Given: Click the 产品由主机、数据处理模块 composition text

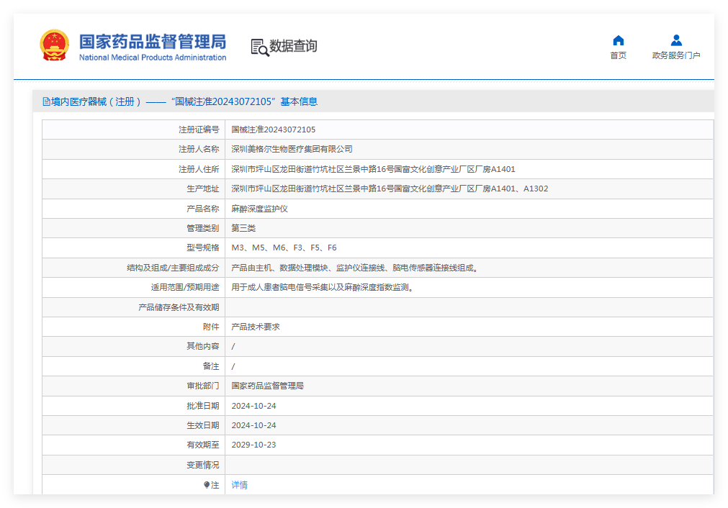Looking at the screenshot, I should (x=356, y=268).
